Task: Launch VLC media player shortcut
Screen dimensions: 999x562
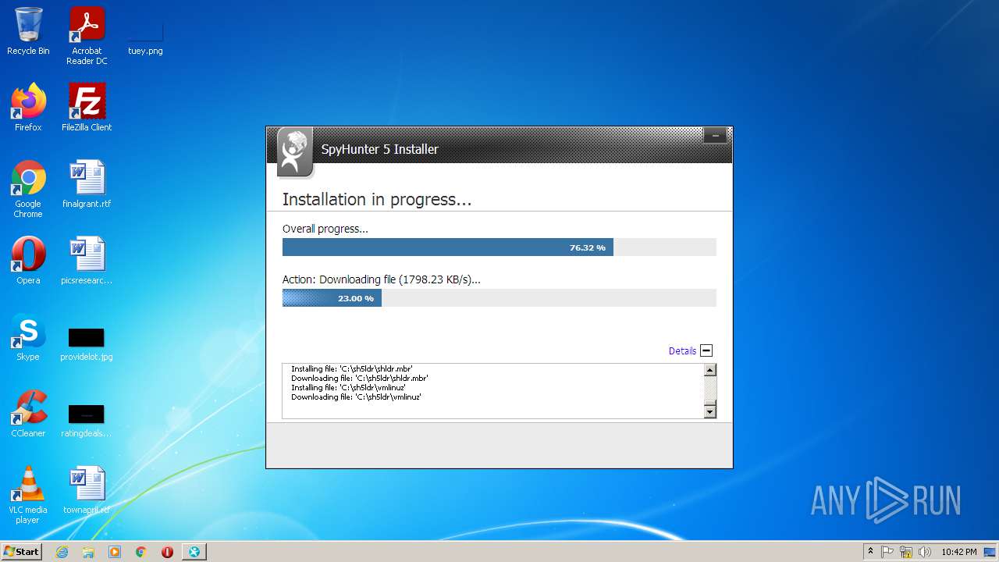Action: click(x=28, y=495)
